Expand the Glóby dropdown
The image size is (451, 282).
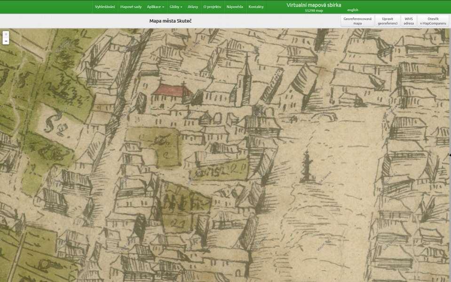point(176,7)
